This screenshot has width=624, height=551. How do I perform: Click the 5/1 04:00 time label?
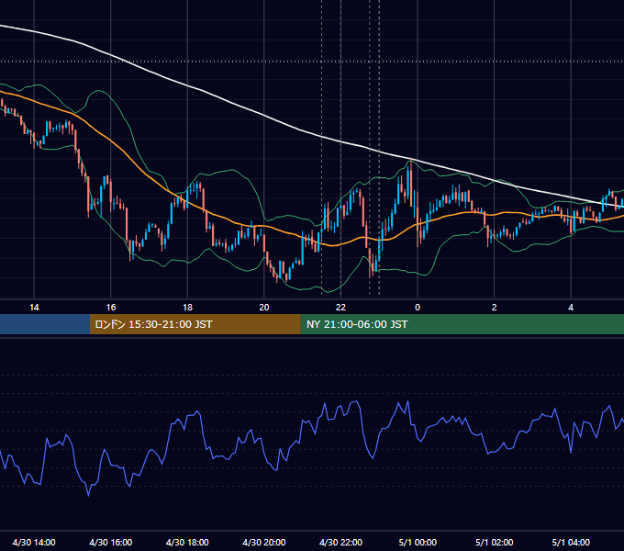click(x=571, y=542)
